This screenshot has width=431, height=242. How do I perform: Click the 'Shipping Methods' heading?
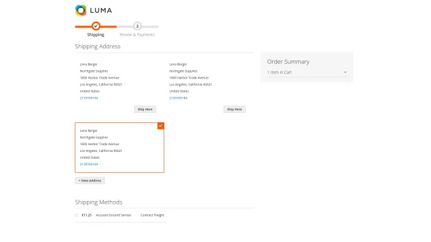(99, 202)
